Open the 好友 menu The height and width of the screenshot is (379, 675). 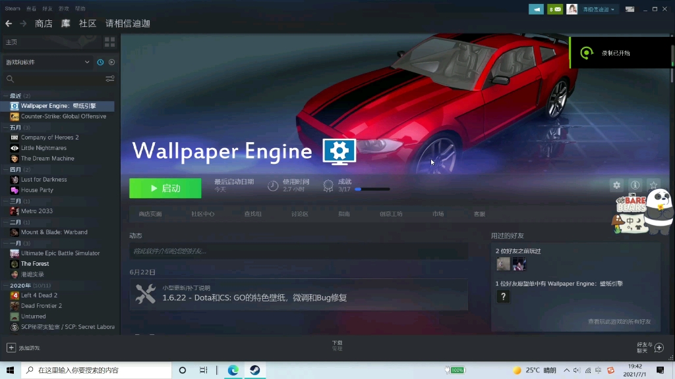click(47, 9)
